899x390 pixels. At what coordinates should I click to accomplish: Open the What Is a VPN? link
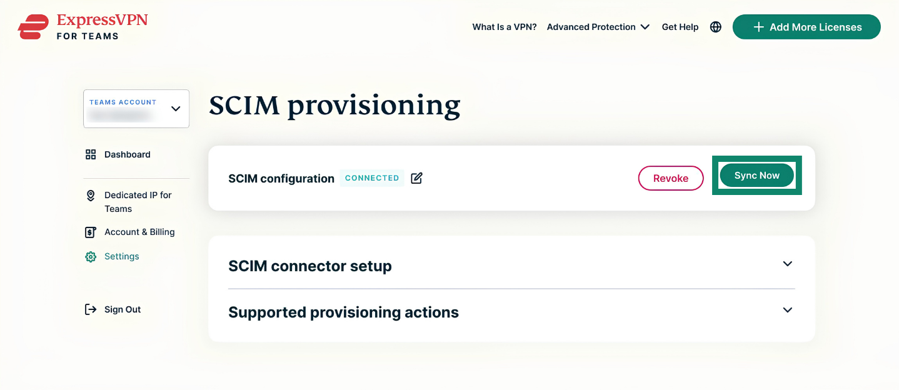click(505, 27)
